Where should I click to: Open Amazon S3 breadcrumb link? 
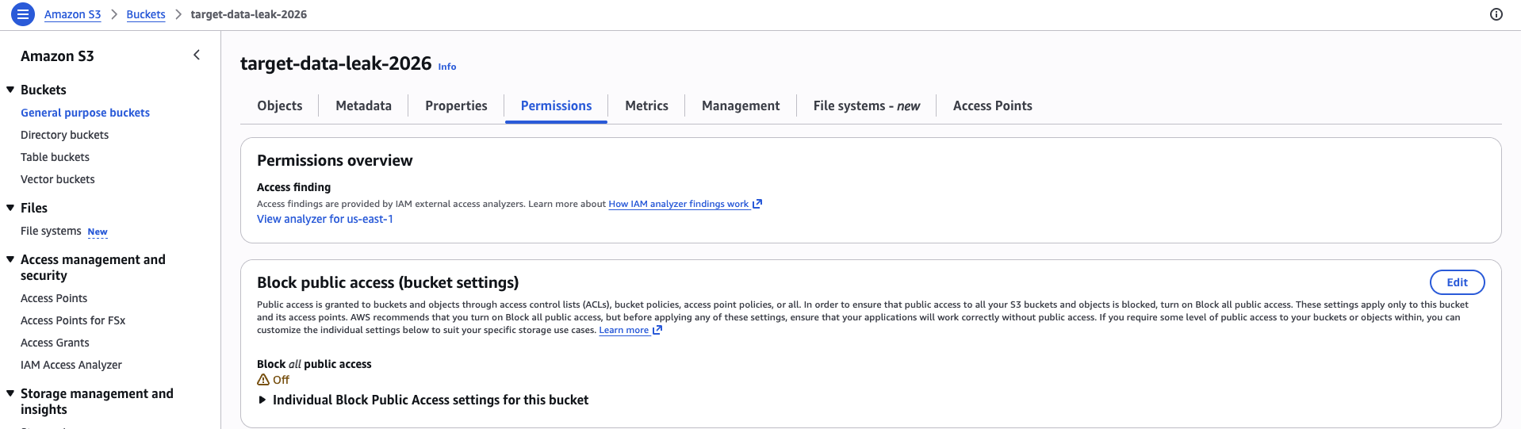point(72,14)
